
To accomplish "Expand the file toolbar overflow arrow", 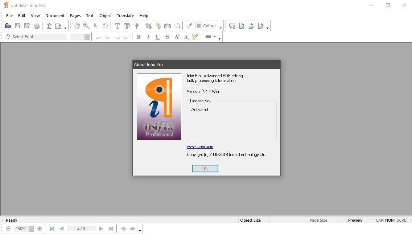I will 65,28.
